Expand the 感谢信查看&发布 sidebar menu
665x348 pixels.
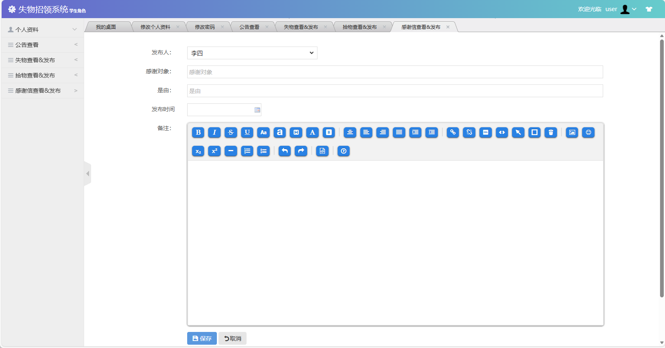(x=42, y=91)
